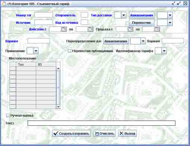Click the Выход button
Screen dimensions: 190x146
pos(127,133)
